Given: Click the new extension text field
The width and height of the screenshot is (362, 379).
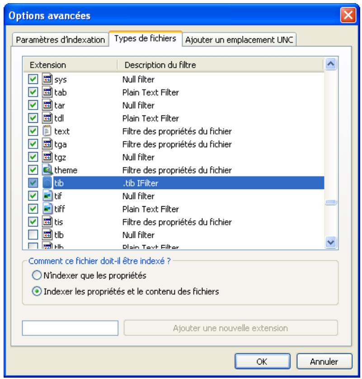Looking at the screenshot, I should coord(70,328).
